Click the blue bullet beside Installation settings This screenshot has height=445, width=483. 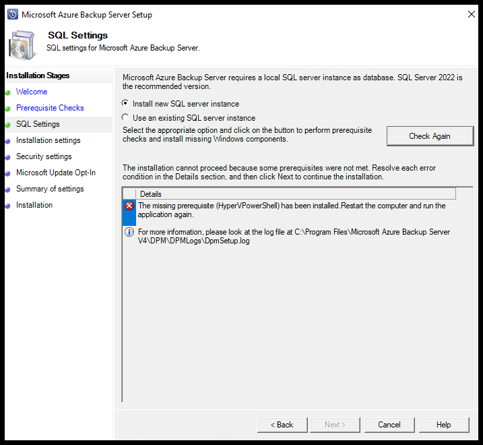pos(8,141)
